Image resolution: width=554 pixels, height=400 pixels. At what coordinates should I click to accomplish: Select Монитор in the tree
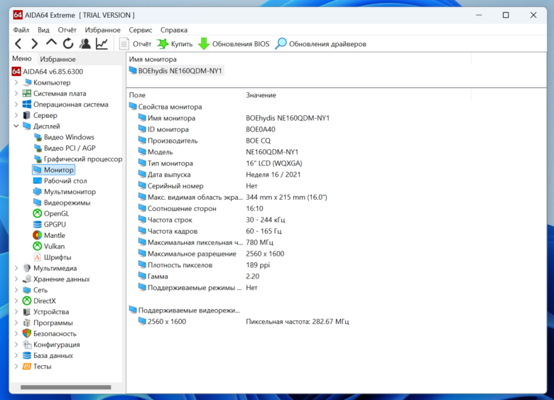click(x=54, y=170)
